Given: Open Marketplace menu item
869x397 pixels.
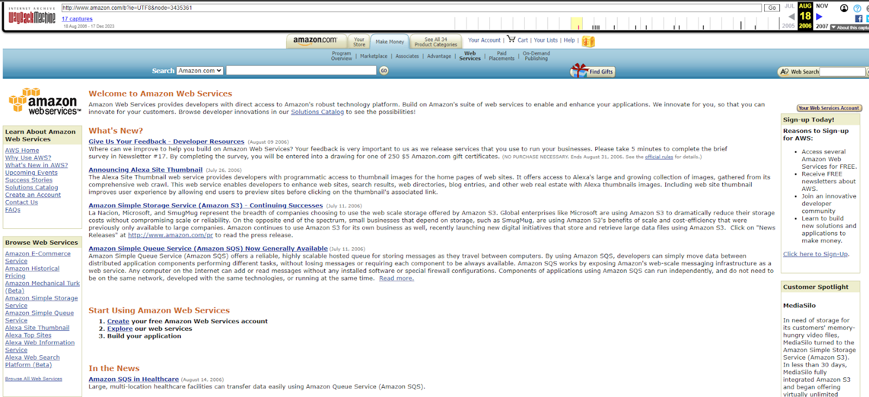Looking at the screenshot, I should point(374,56).
